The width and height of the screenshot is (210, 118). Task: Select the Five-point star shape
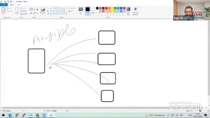coord(53,13)
